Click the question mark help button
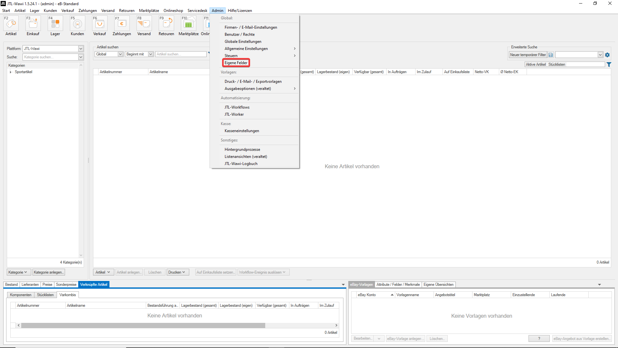618x348 pixels. pos(539,339)
